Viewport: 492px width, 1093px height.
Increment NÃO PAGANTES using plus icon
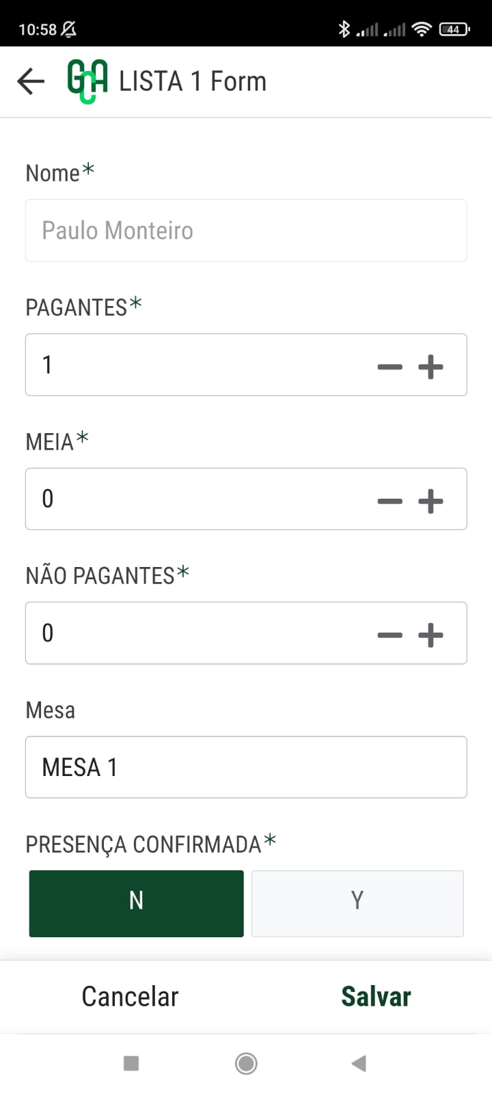430,635
